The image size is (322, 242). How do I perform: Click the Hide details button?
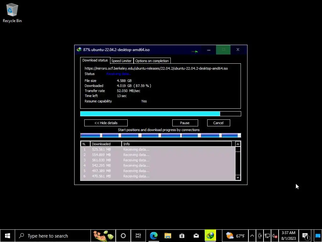pos(106,123)
